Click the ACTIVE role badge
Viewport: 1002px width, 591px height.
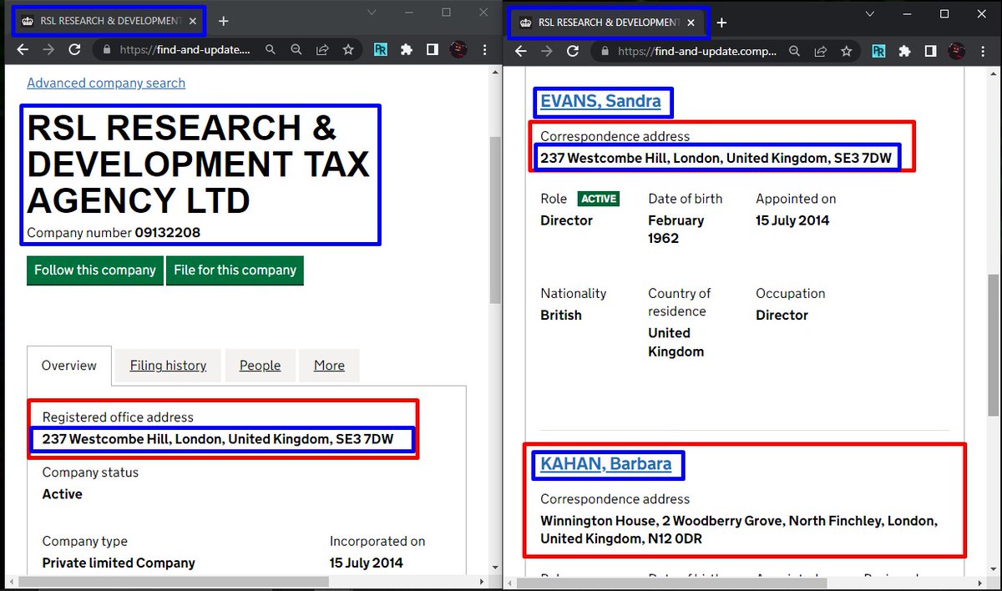[599, 200]
